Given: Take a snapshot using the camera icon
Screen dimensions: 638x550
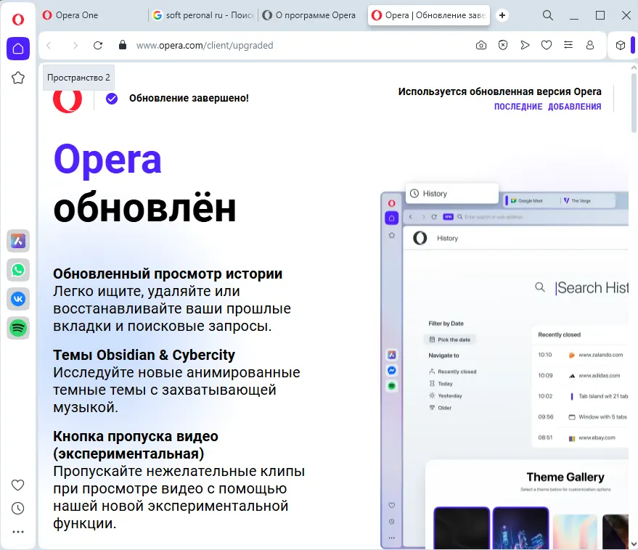Looking at the screenshot, I should (480, 45).
